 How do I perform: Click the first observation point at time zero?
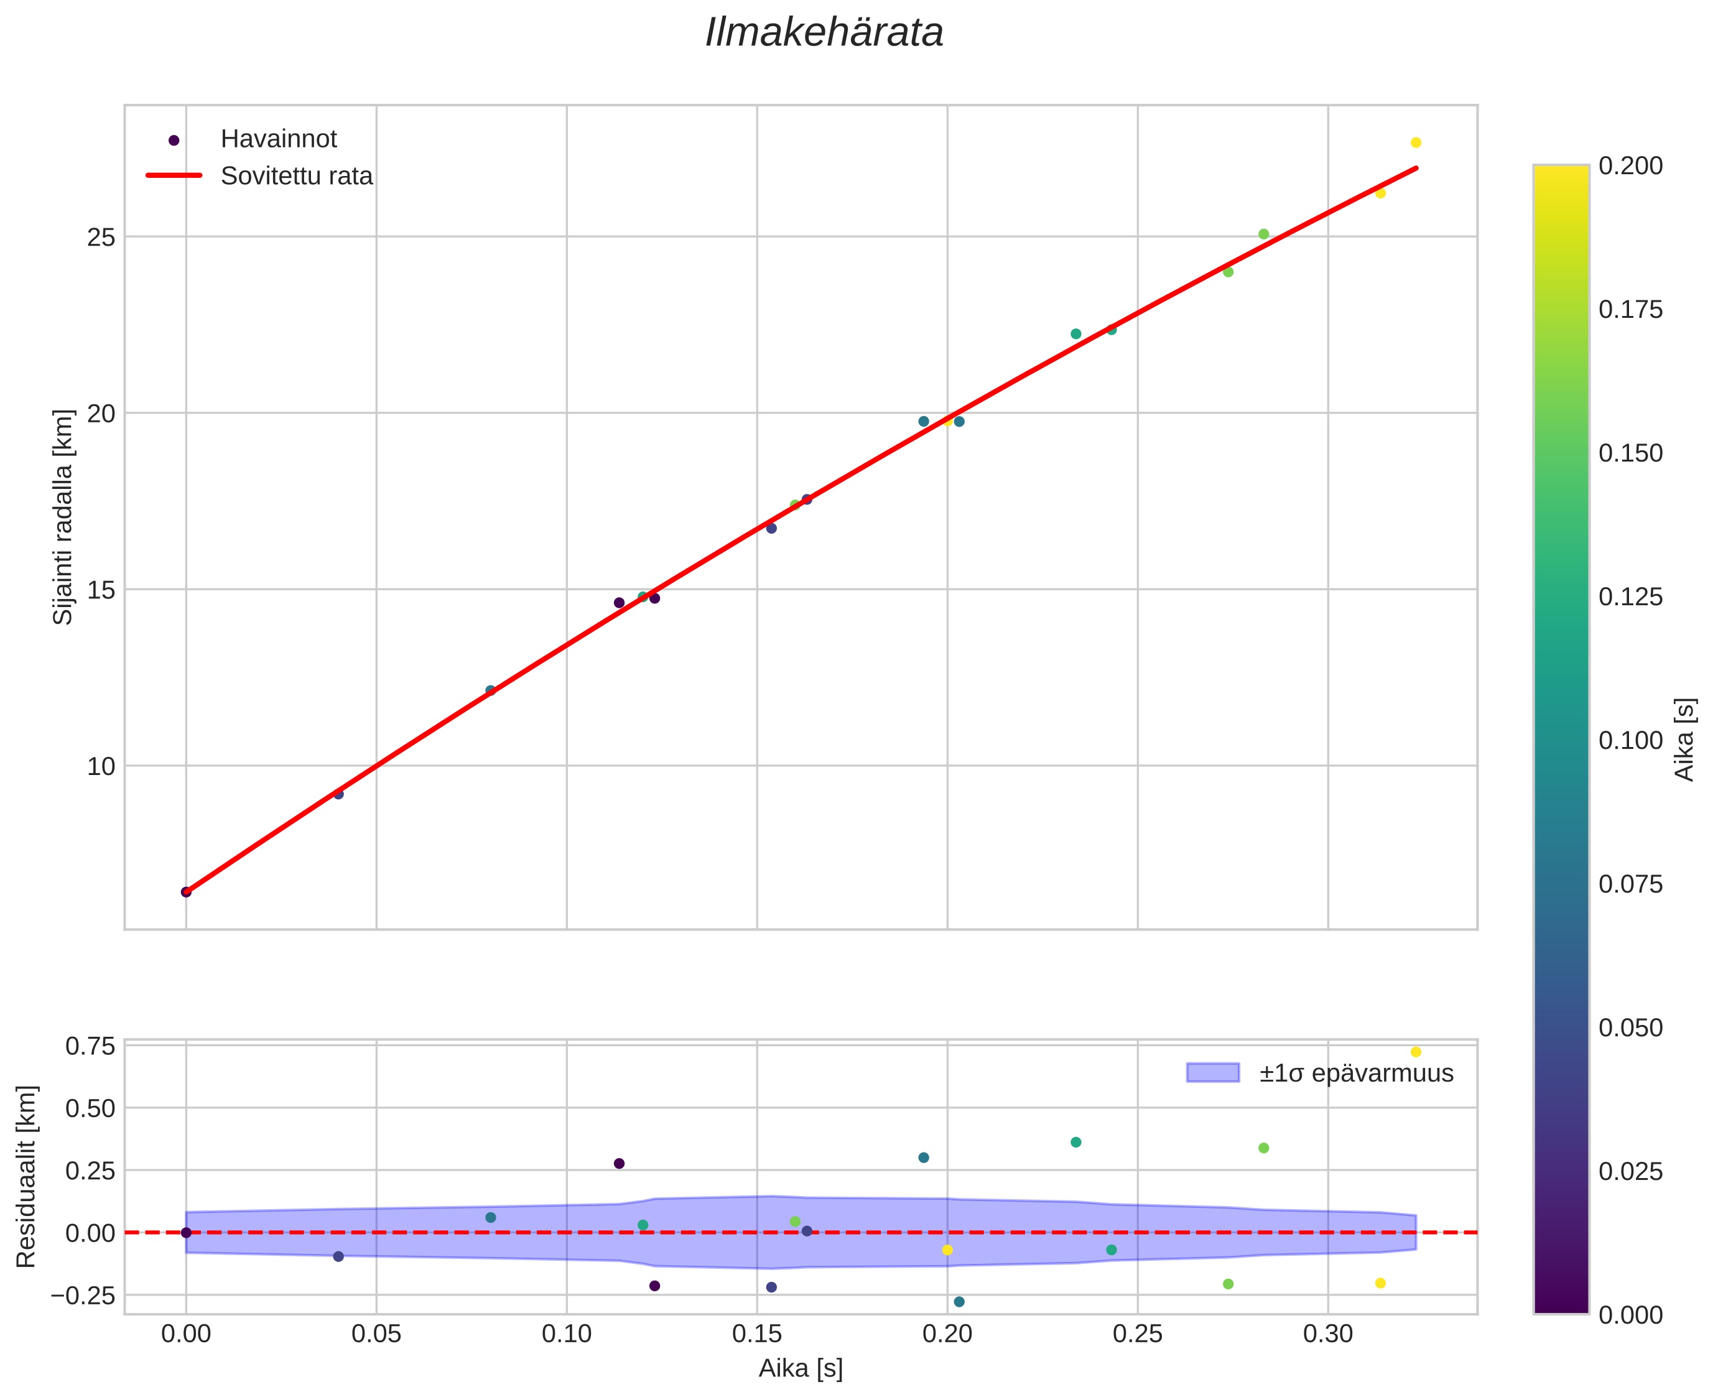point(186,892)
